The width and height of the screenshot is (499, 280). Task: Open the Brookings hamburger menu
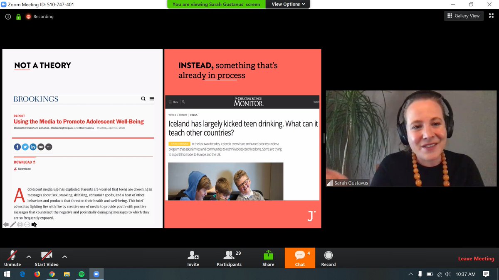click(152, 99)
